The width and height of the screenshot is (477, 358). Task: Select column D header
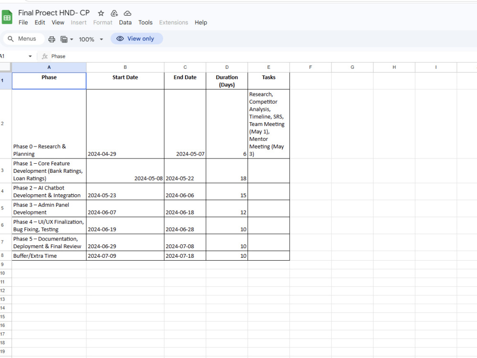227,67
